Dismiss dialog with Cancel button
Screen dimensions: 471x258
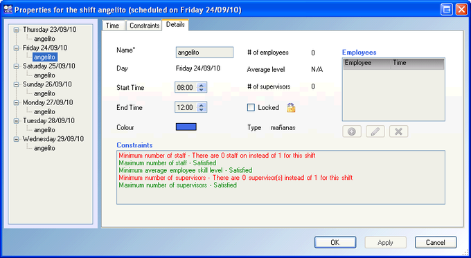point(436,242)
